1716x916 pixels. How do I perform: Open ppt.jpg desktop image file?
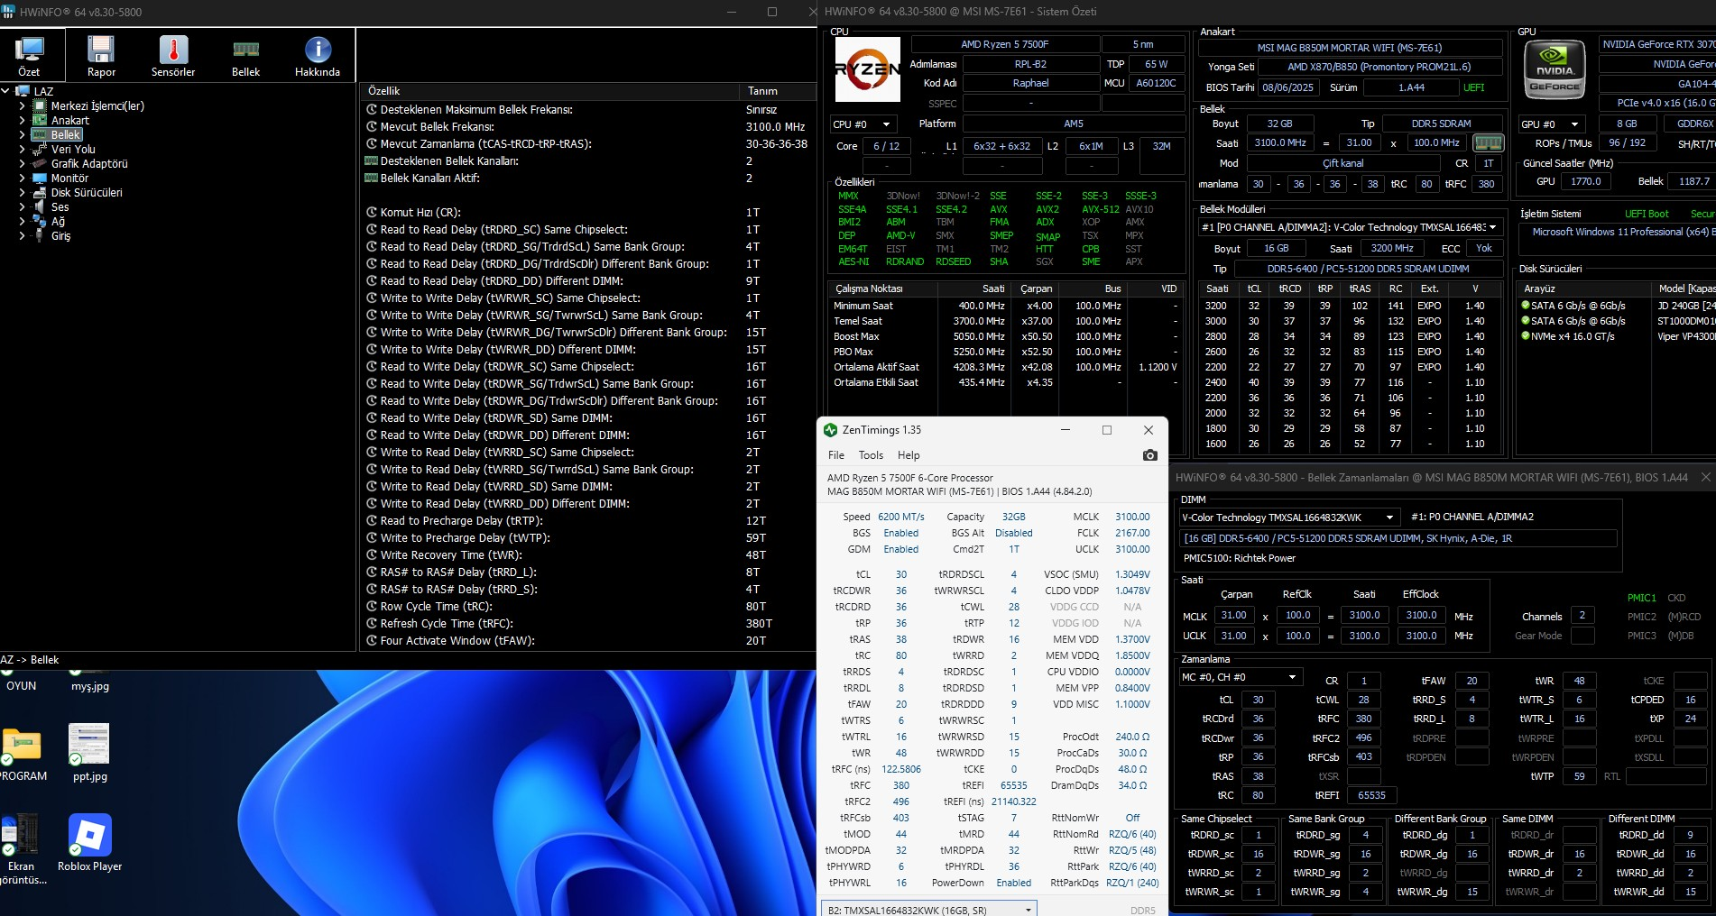tap(90, 753)
